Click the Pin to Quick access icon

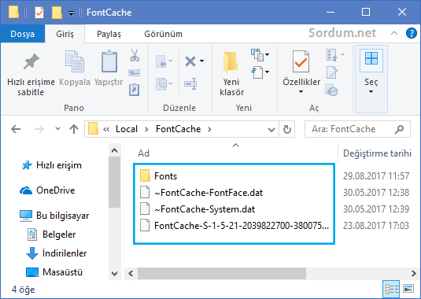[31, 61]
